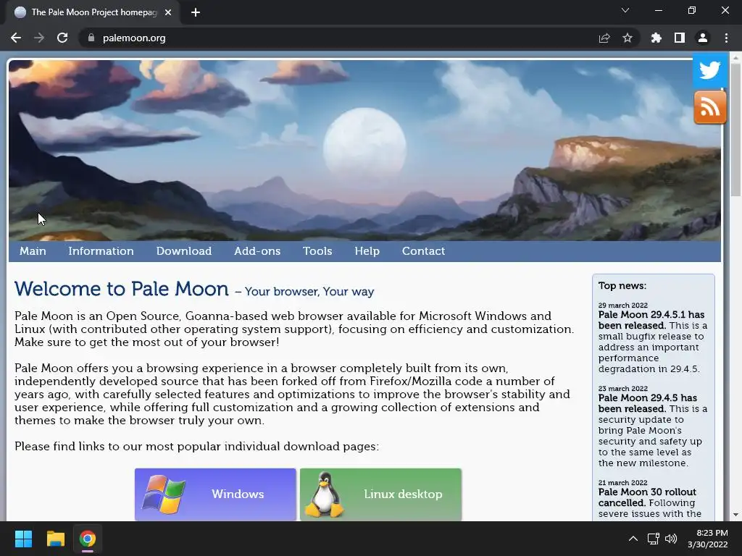742x556 pixels.
Task: Click the scrollbar down arrow
Action: [x=735, y=515]
